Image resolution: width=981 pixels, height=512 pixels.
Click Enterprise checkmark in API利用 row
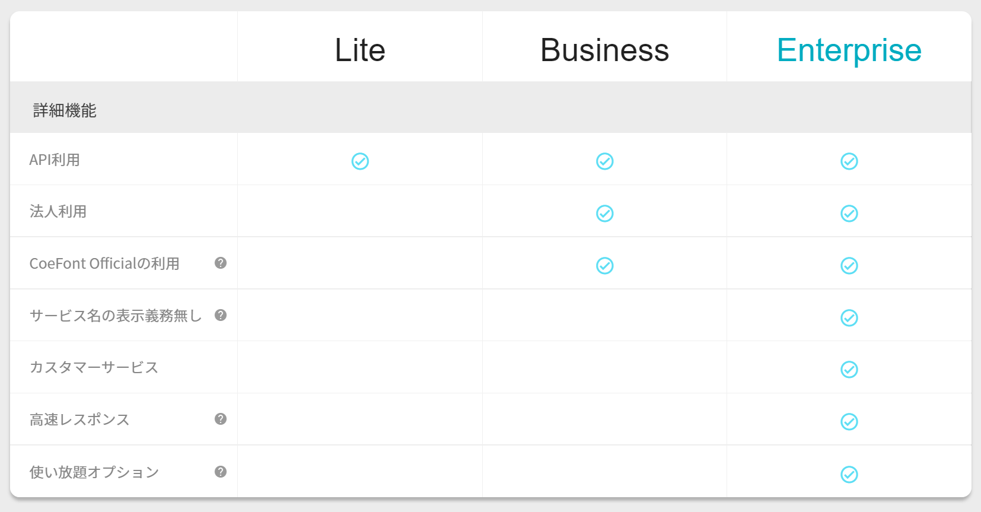(849, 161)
